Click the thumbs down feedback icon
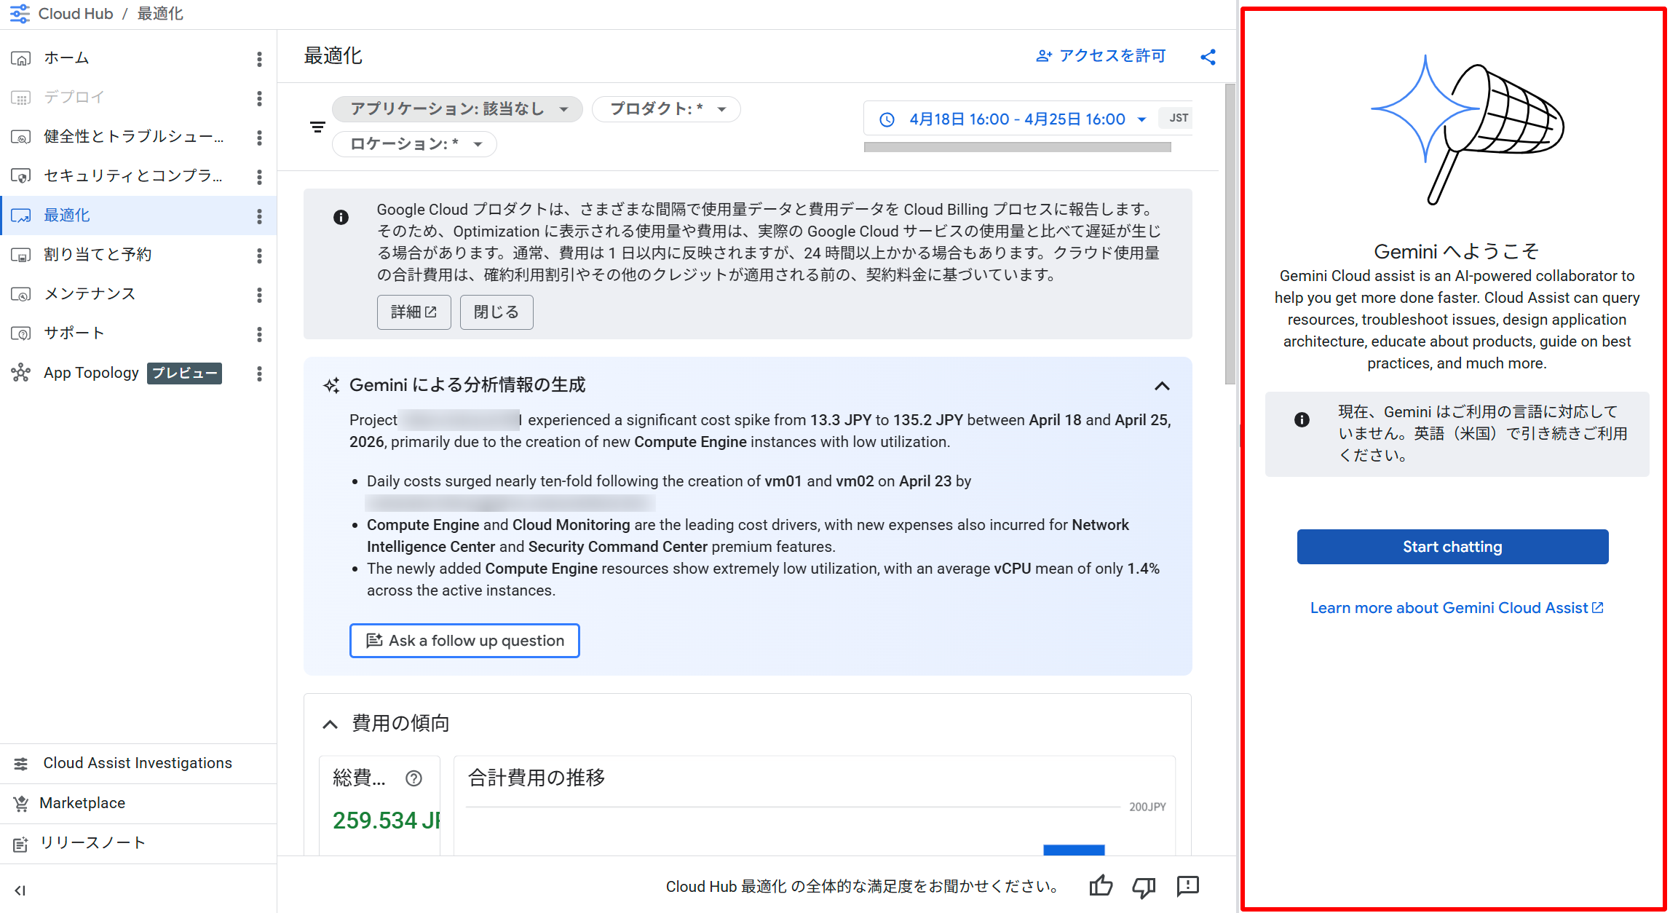 click(x=1144, y=886)
